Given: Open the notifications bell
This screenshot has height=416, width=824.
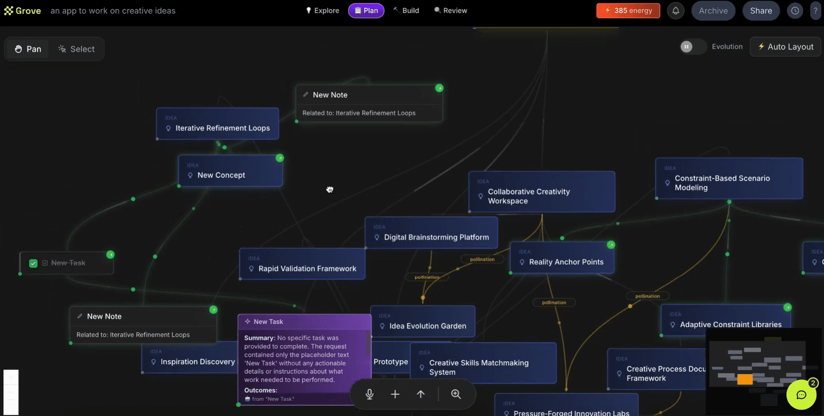Looking at the screenshot, I should (x=675, y=11).
